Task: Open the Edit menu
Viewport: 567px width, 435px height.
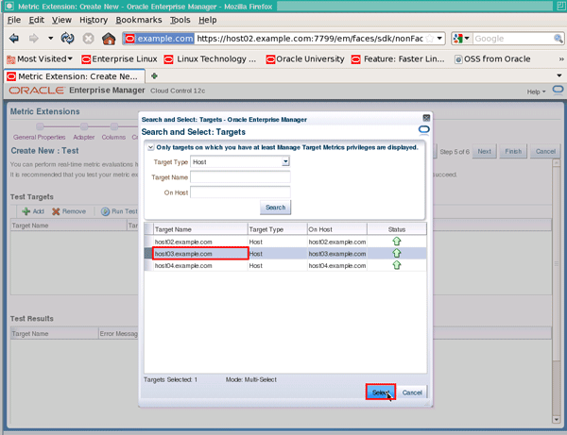Action: pyautogui.click(x=37, y=20)
